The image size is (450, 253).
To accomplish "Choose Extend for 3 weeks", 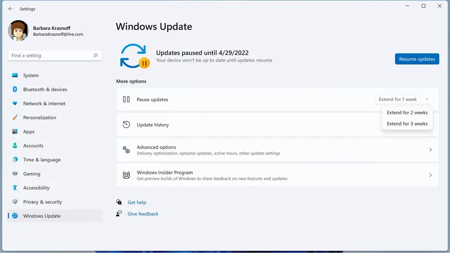I will click(x=407, y=124).
